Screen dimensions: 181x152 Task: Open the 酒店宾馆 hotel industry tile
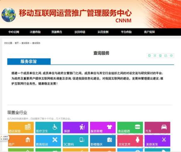click(x=21, y=127)
